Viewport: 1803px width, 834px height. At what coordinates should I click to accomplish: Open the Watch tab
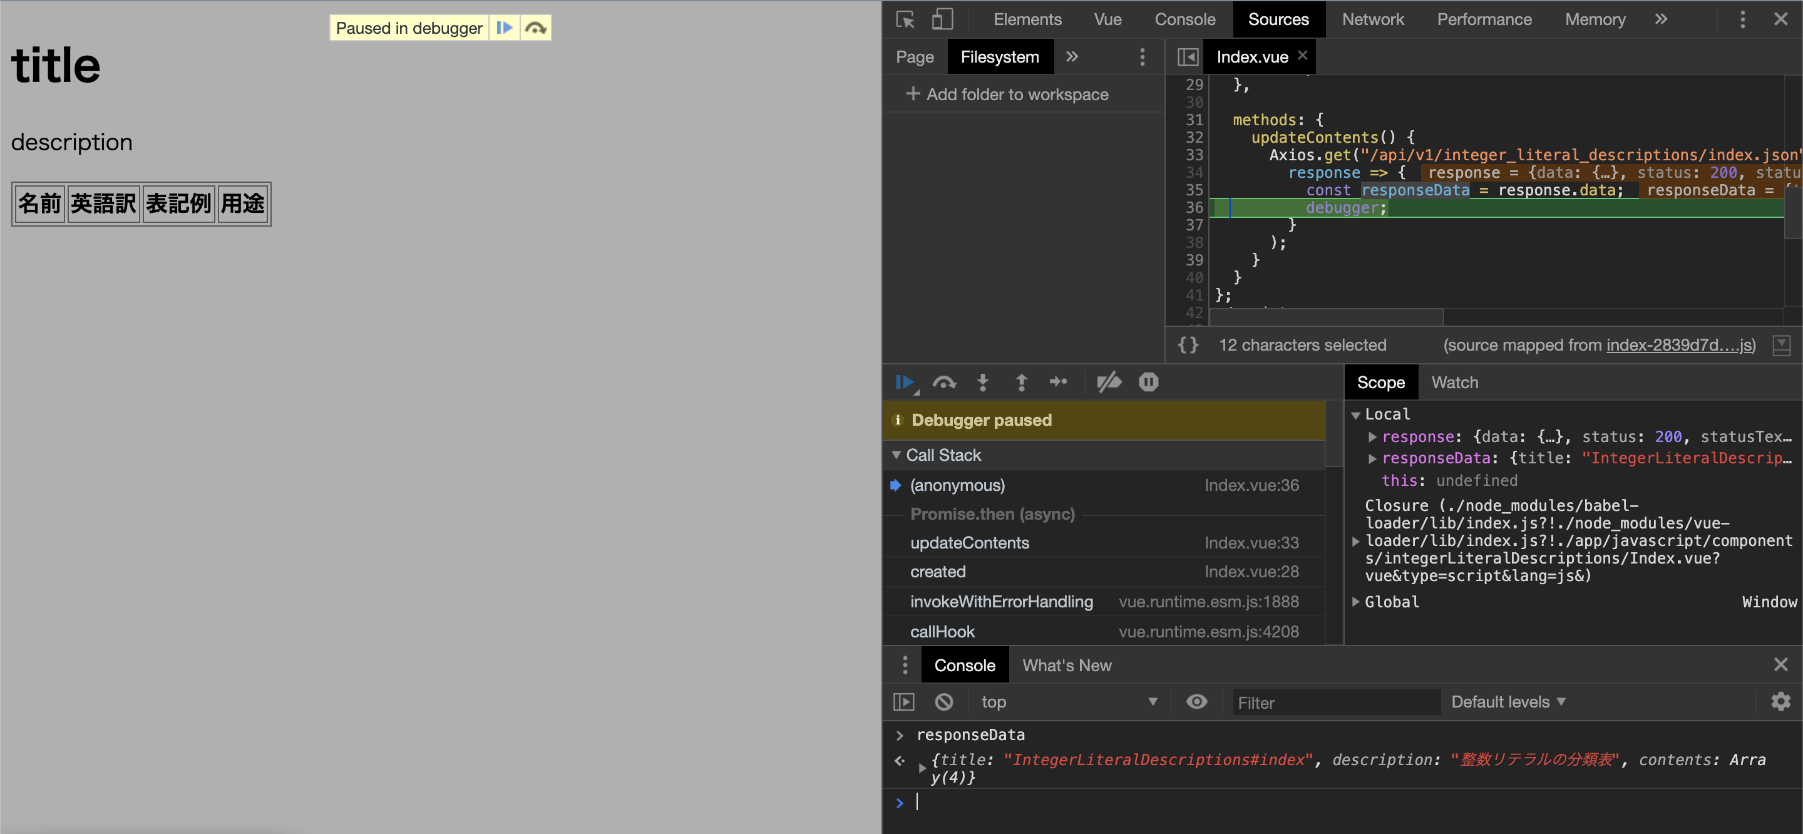click(1454, 383)
